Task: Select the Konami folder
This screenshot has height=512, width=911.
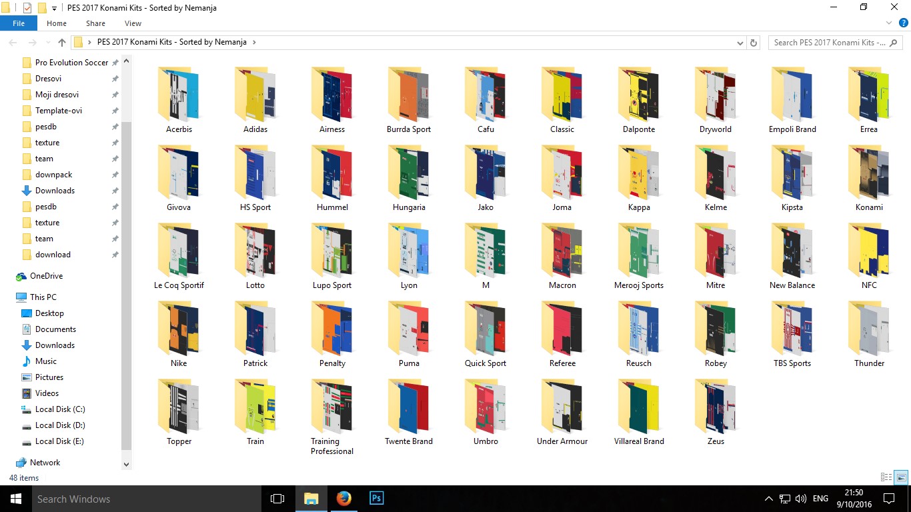Action: [x=869, y=178]
